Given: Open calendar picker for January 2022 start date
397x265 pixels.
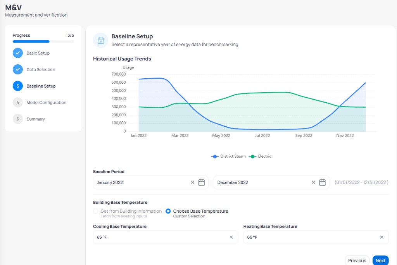Looking at the screenshot, I should click(201, 182).
